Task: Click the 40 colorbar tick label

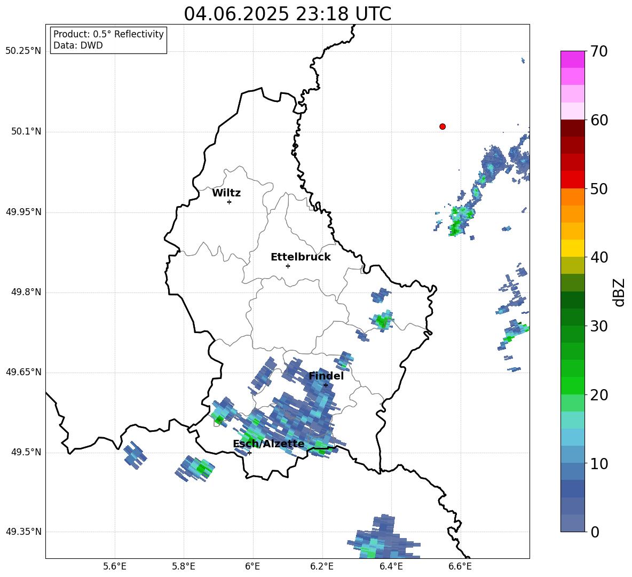Action: 599,257
